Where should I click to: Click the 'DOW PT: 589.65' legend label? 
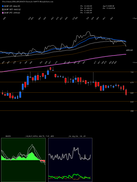tap(12, 13)
